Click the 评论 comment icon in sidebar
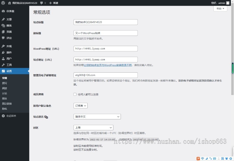The height and width of the screenshot is (161, 234). [3, 38]
